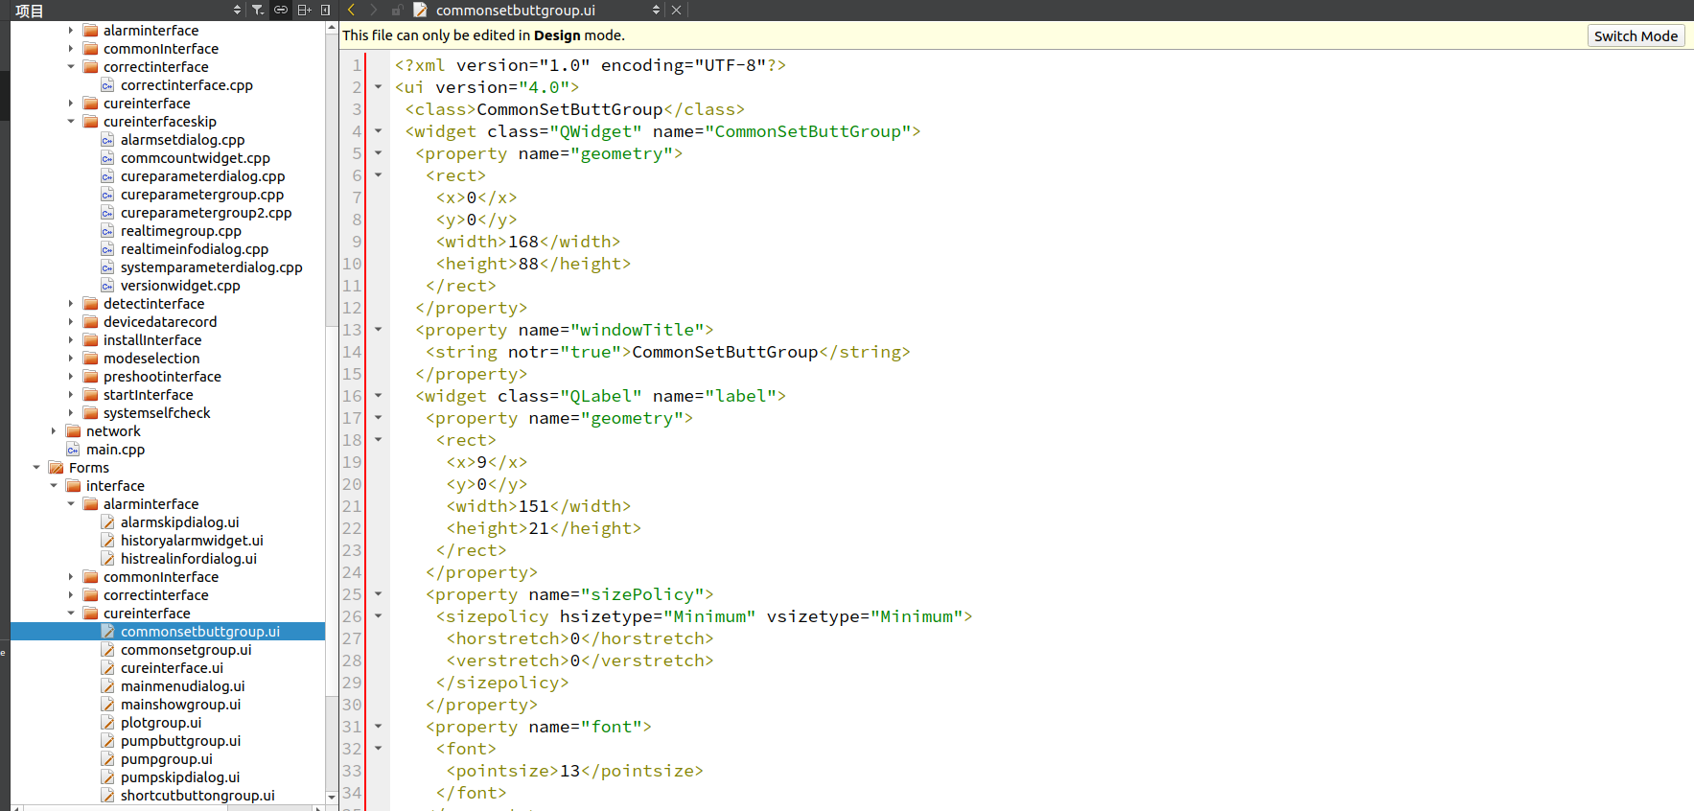Select realtimeinfodialog.cpp
Image resolution: width=1694 pixels, height=811 pixels.
coord(195,249)
